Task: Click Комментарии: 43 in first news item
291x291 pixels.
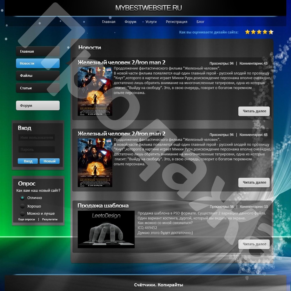Action: (x=253, y=63)
